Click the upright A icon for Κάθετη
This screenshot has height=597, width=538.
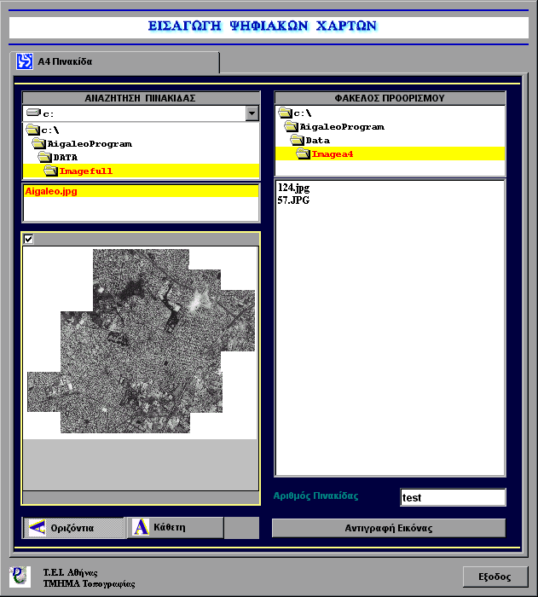tap(141, 527)
